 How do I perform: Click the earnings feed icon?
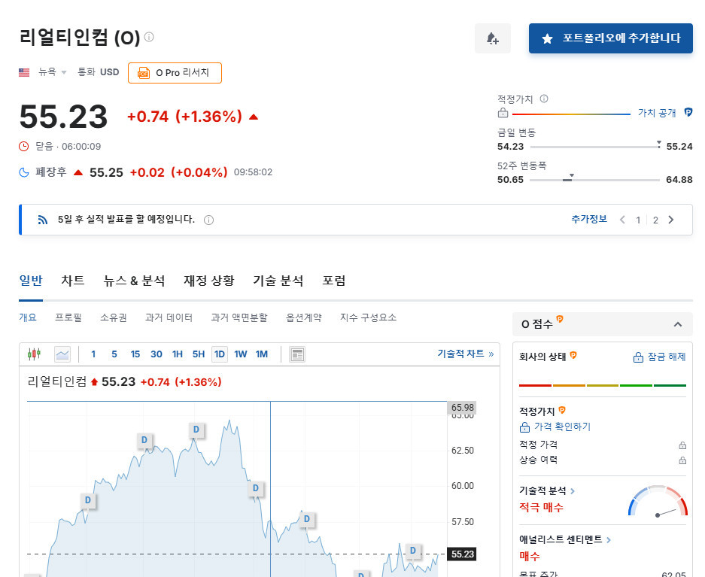pyautogui.click(x=43, y=220)
